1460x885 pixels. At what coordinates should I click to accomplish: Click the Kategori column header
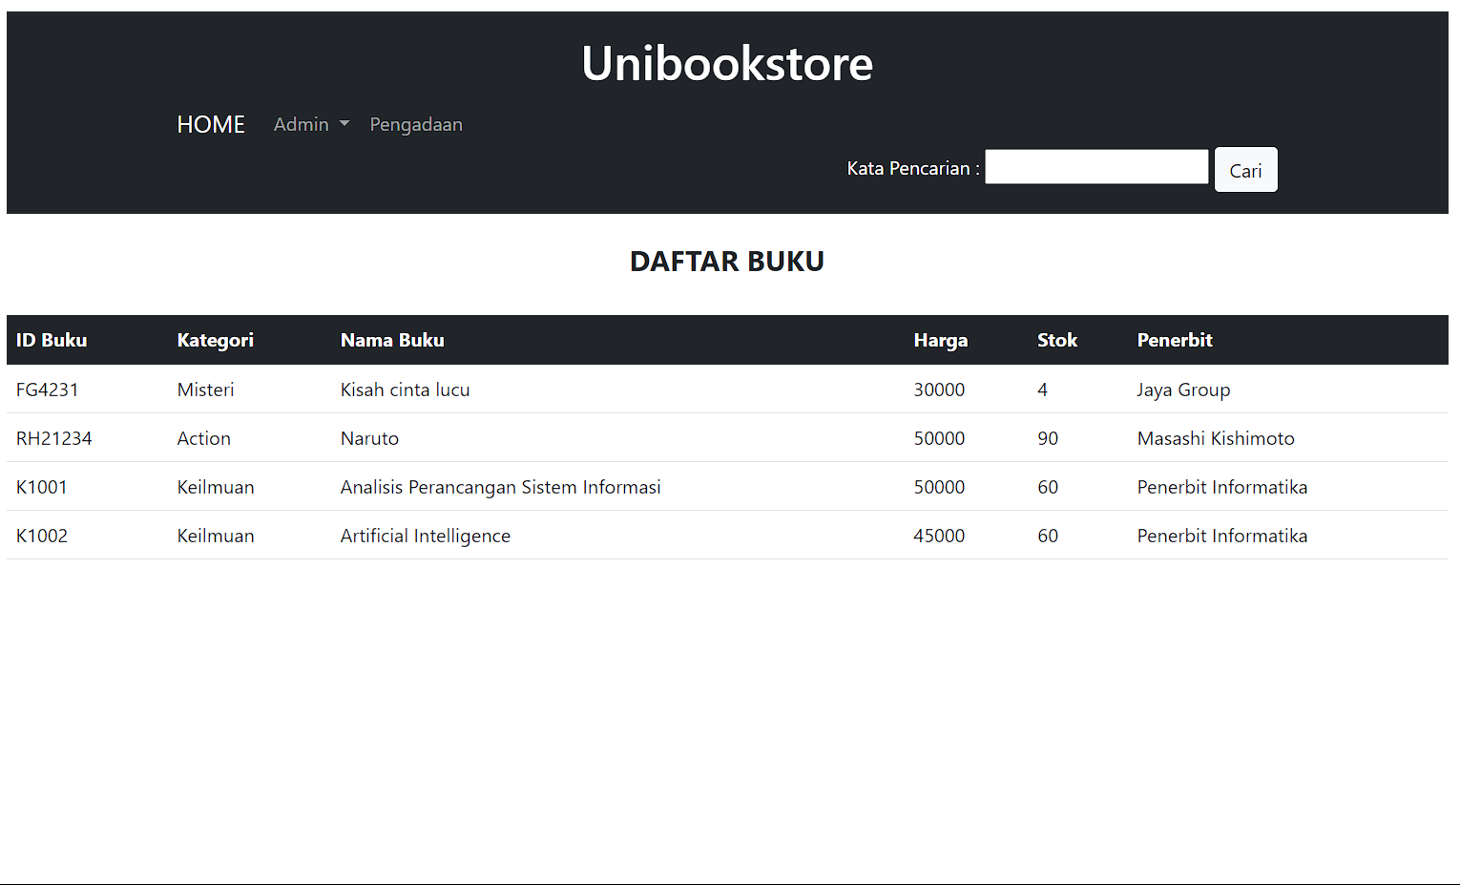[x=215, y=341]
